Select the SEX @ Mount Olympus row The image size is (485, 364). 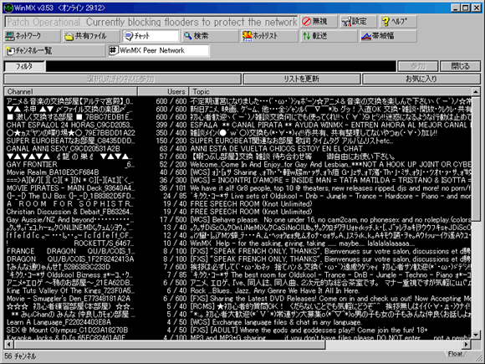(x=237, y=331)
